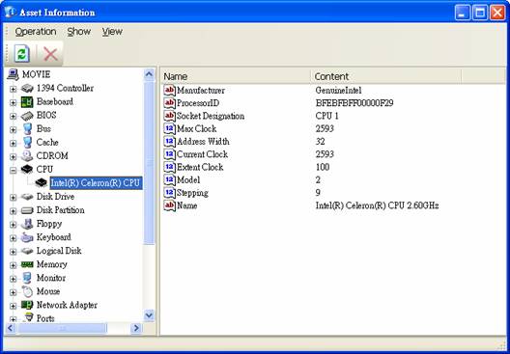This screenshot has width=510, height=354.
Task: Open the Show menu
Action: click(78, 32)
